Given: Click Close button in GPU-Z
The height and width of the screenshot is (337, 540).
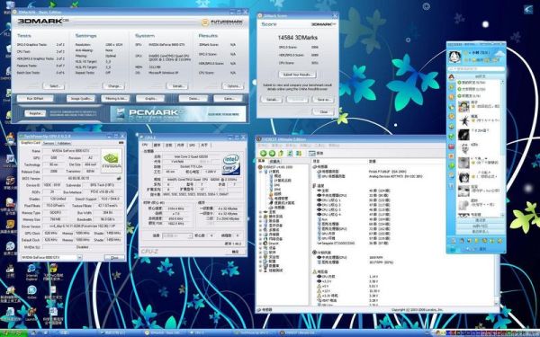Looking at the screenshot, I should [114, 257].
